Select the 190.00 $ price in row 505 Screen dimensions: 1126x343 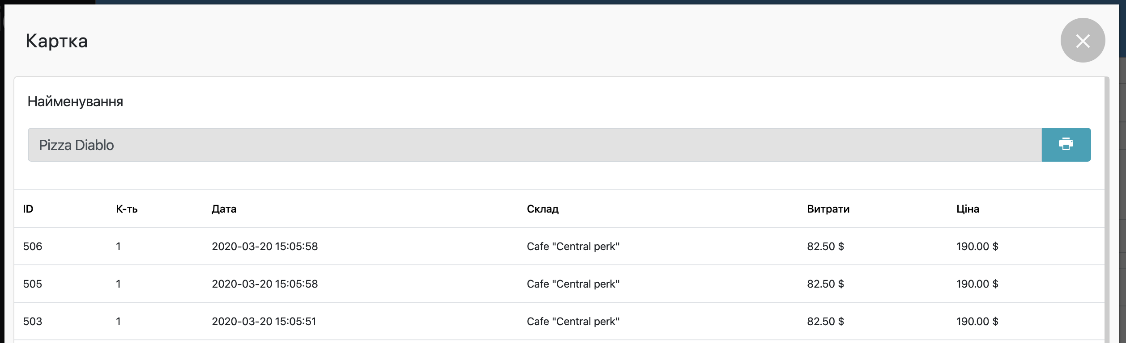tap(977, 284)
